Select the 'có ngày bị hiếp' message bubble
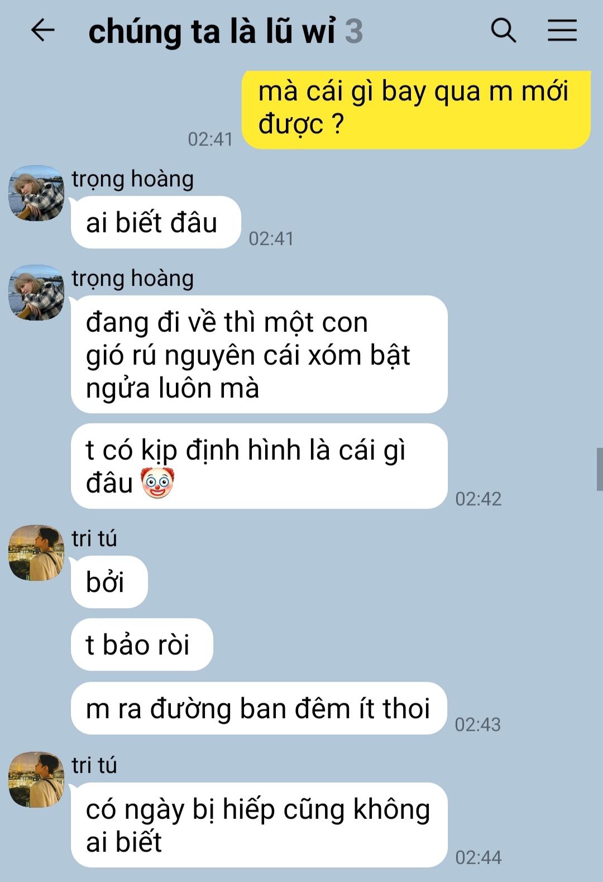 [259, 825]
